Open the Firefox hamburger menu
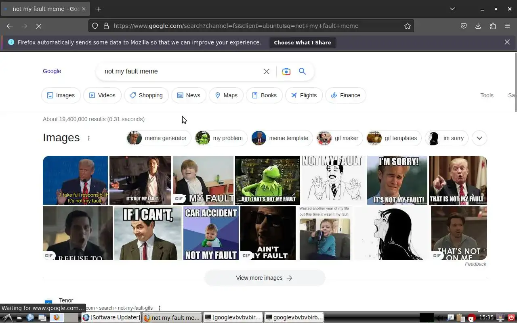The width and height of the screenshot is (517, 323). [x=507, y=26]
